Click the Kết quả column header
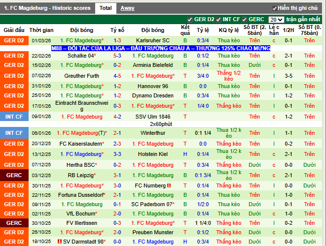The image size is (326, 246). tap(185, 31)
